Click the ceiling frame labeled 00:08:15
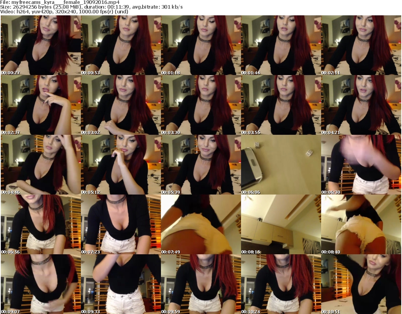The image size is (402, 314). [281, 224]
